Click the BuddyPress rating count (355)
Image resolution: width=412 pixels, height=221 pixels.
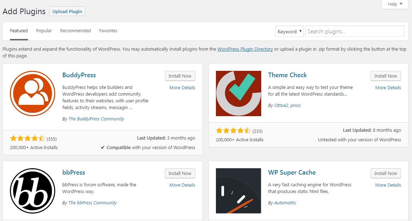click(x=52, y=139)
